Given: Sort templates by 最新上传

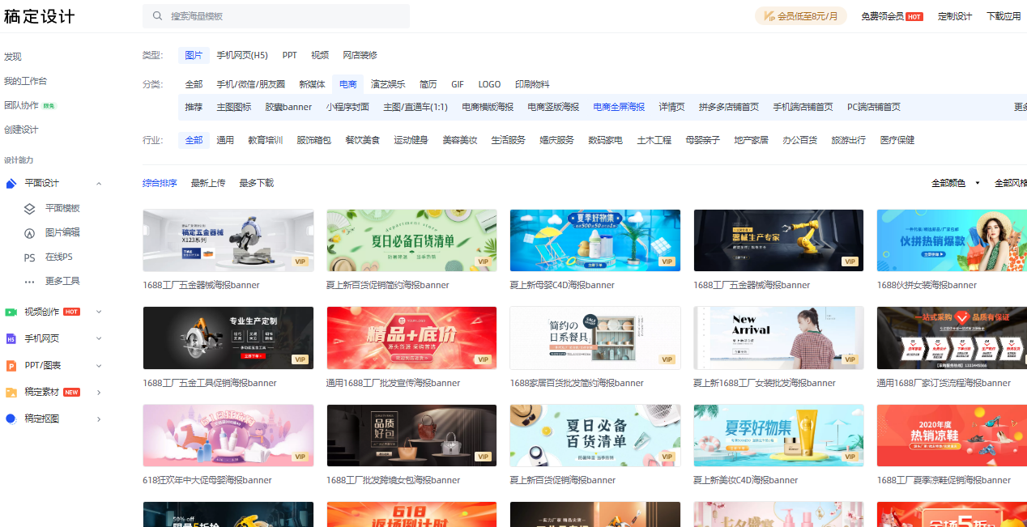Looking at the screenshot, I should click(208, 184).
